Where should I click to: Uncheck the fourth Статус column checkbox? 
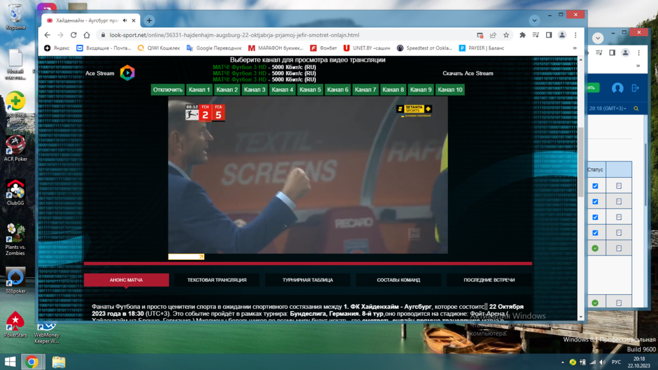pos(595,232)
